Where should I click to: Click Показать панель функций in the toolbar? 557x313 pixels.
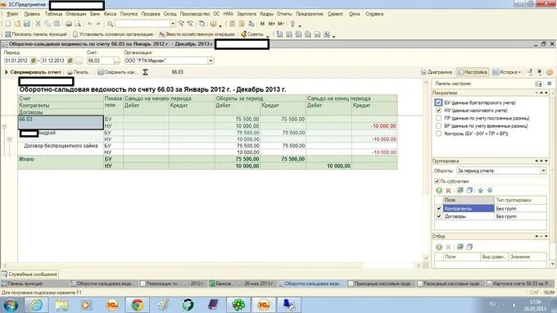click(x=35, y=34)
